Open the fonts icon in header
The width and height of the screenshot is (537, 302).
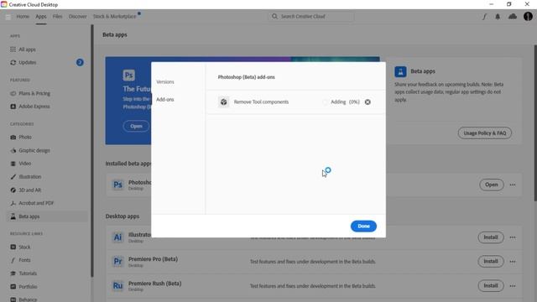coord(484,17)
